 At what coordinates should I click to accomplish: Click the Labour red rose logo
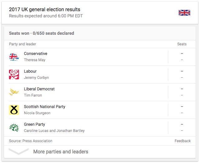[x=14, y=75]
